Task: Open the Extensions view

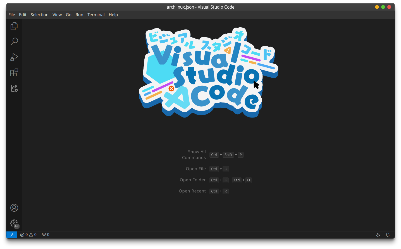Action: pyautogui.click(x=14, y=73)
